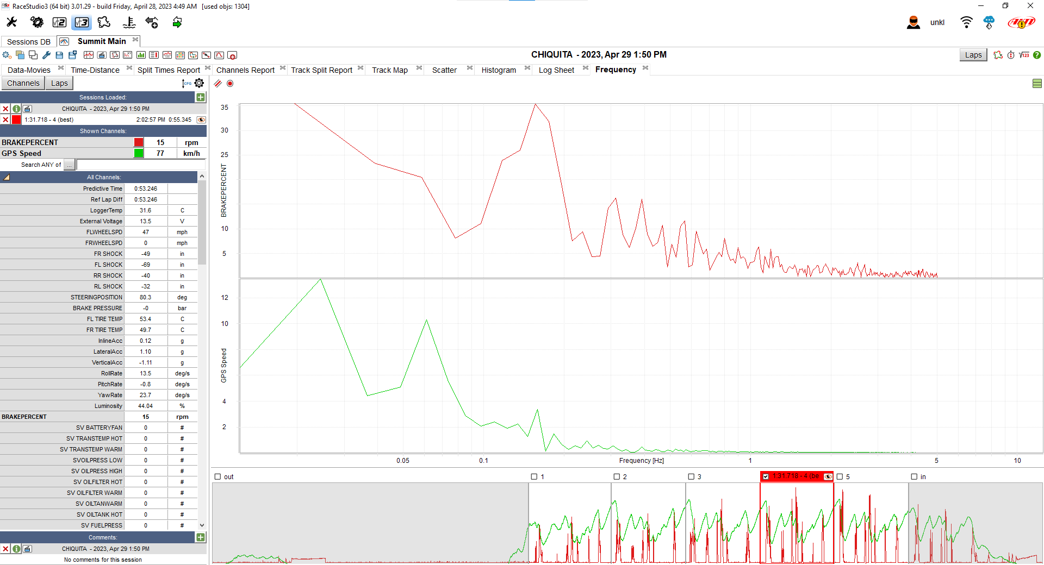1044x565 pixels.
Task: Click GPS Speed green color swatch
Action: point(139,153)
